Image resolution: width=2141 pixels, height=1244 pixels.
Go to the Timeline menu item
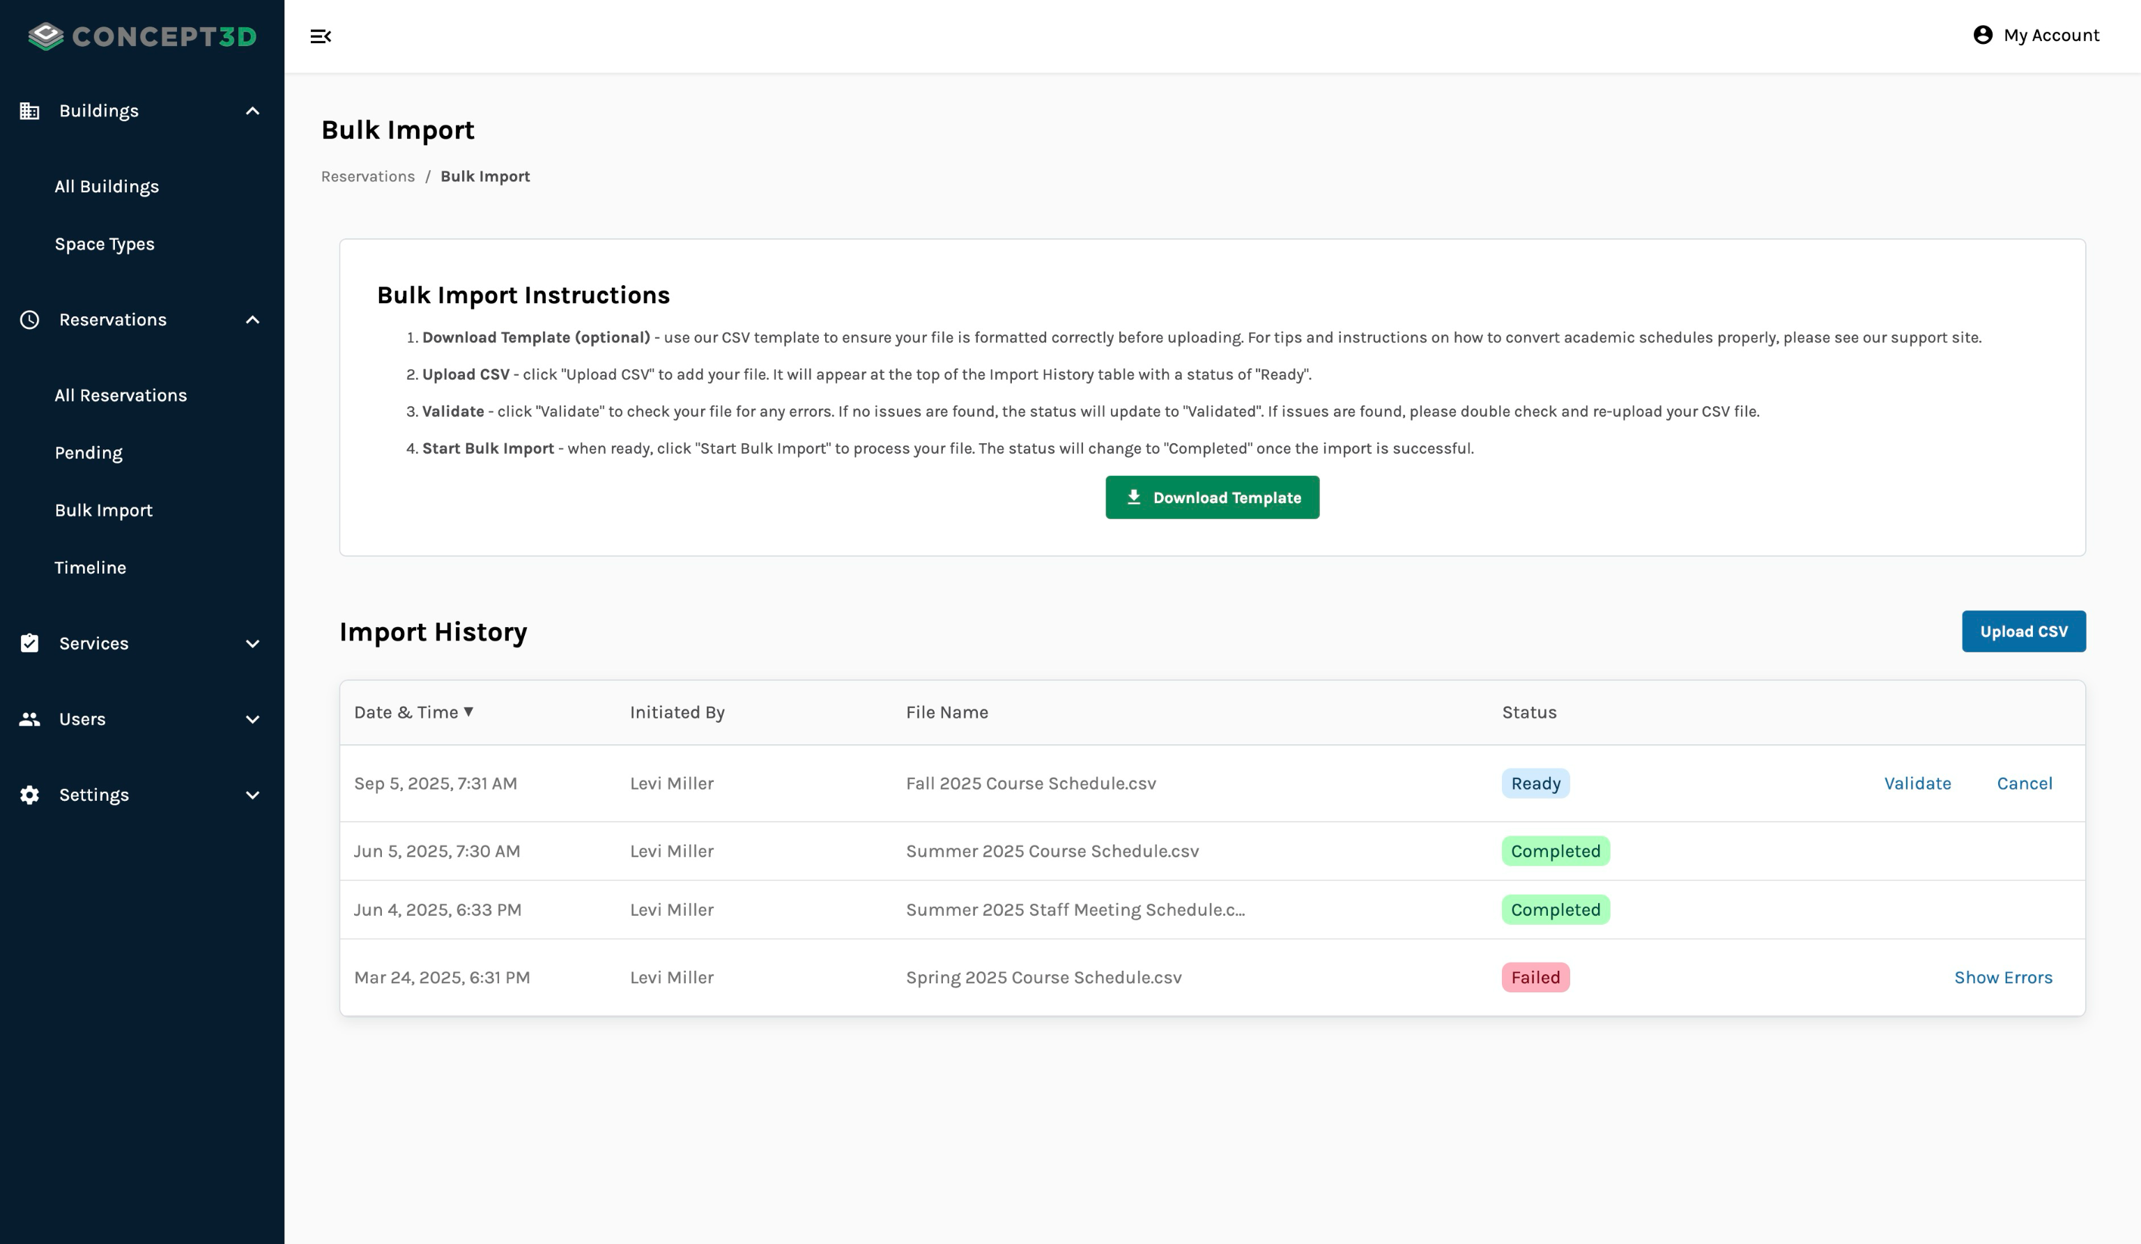click(x=90, y=567)
